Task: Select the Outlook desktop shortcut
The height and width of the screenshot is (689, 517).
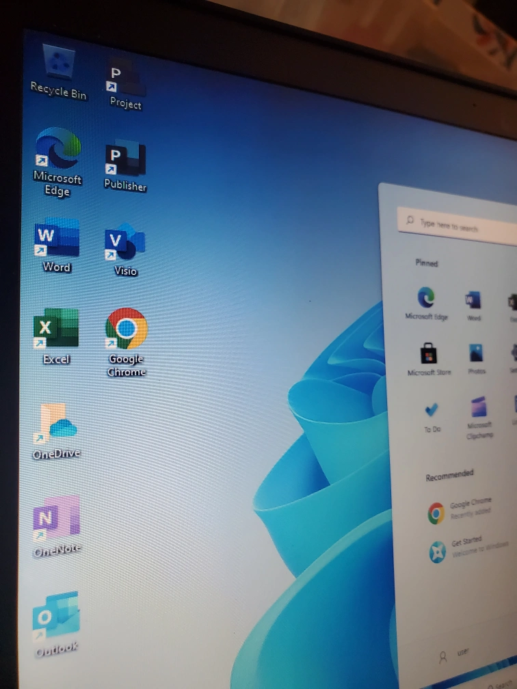Action: (56, 624)
